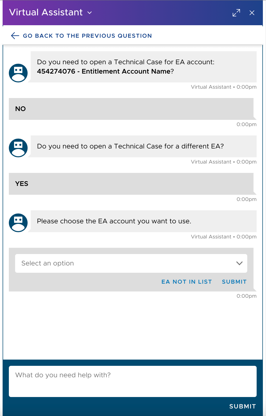Click the Virtual Assistant header title

(46, 12)
